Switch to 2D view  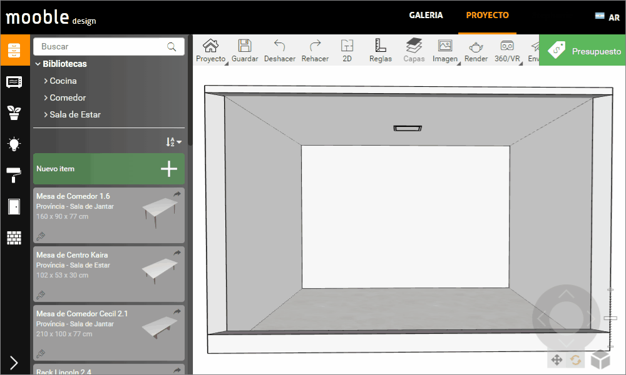(x=347, y=51)
